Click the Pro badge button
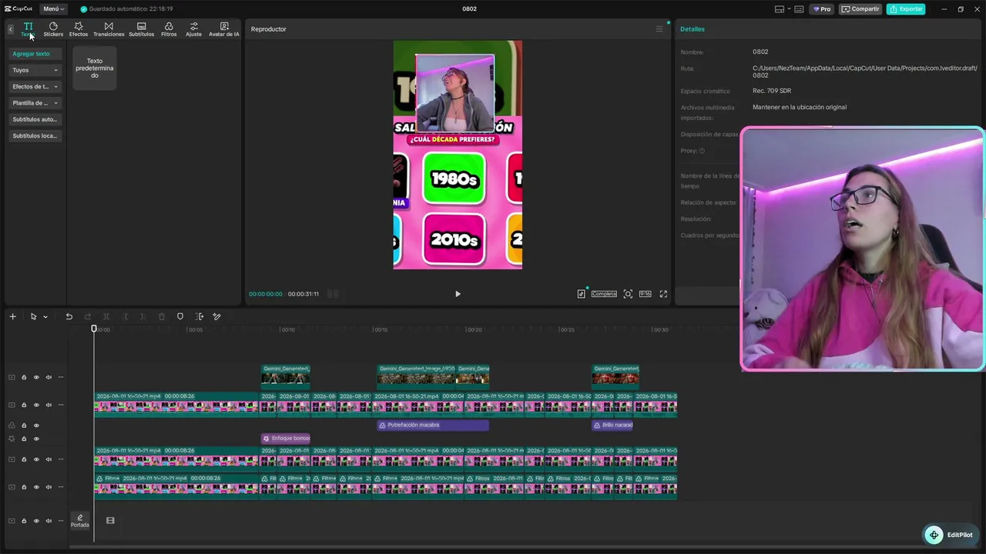This screenshot has height=554, width=986. coord(822,9)
